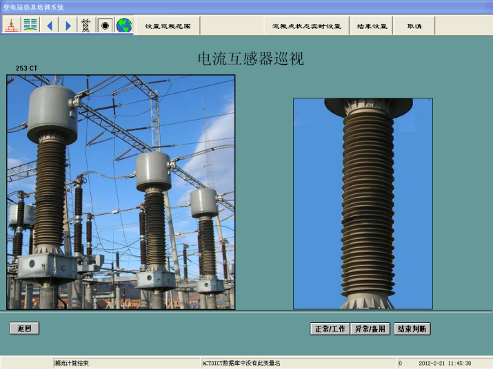
Task: Click the insulator close-up photo
Action: click(x=363, y=203)
